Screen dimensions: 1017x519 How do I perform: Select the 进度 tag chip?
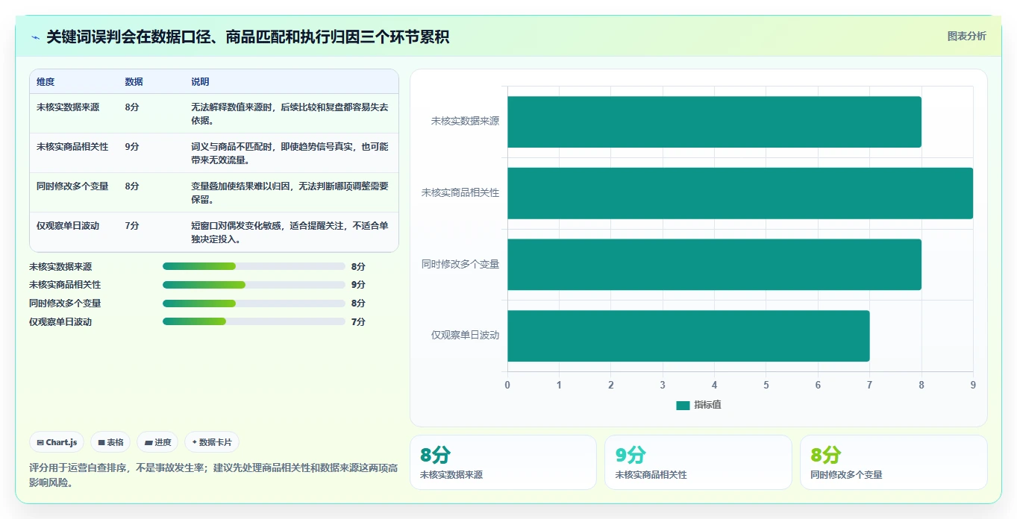[x=157, y=442]
